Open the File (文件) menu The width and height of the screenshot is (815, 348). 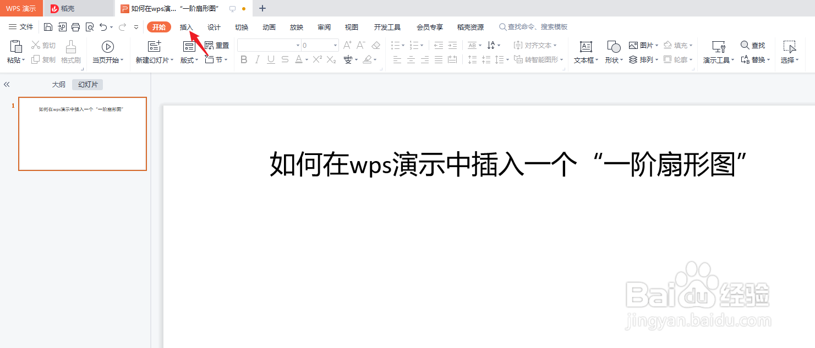(x=21, y=27)
